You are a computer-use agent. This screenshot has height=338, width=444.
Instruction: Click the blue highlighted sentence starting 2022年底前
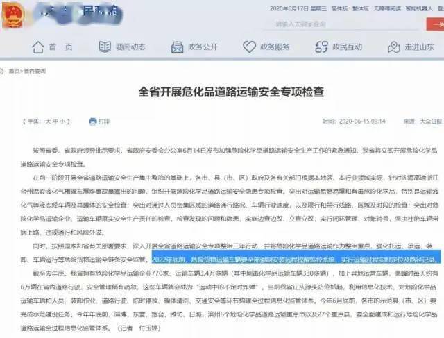[x=296, y=257]
